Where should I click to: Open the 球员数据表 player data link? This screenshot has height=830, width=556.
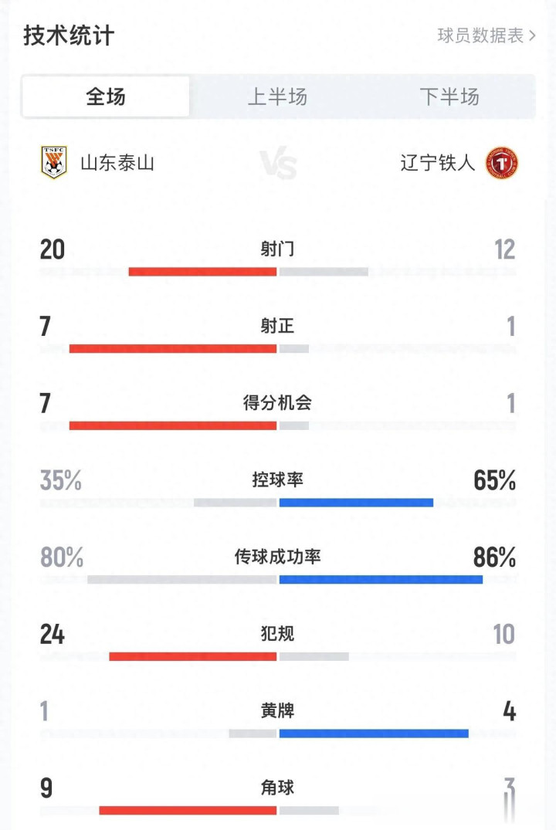tap(480, 36)
